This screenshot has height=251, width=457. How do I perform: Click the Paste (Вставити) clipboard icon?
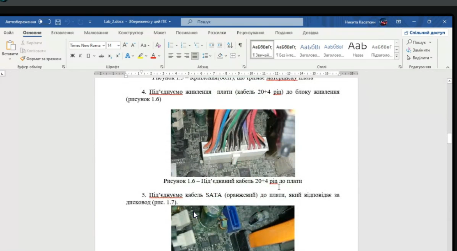tap(10, 46)
